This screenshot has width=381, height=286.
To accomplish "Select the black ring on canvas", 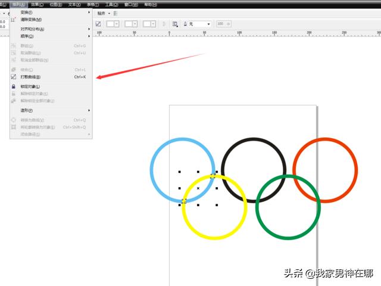I will (x=253, y=139).
